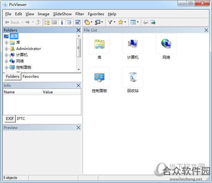Select 计算机 in Folders tree

point(22,55)
